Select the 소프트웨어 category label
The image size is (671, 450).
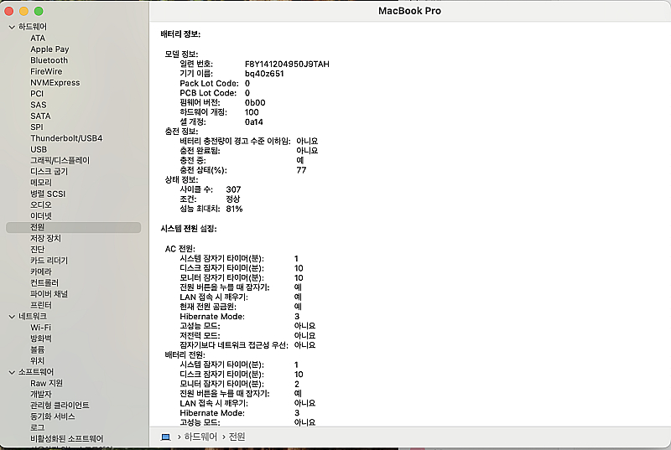click(36, 372)
